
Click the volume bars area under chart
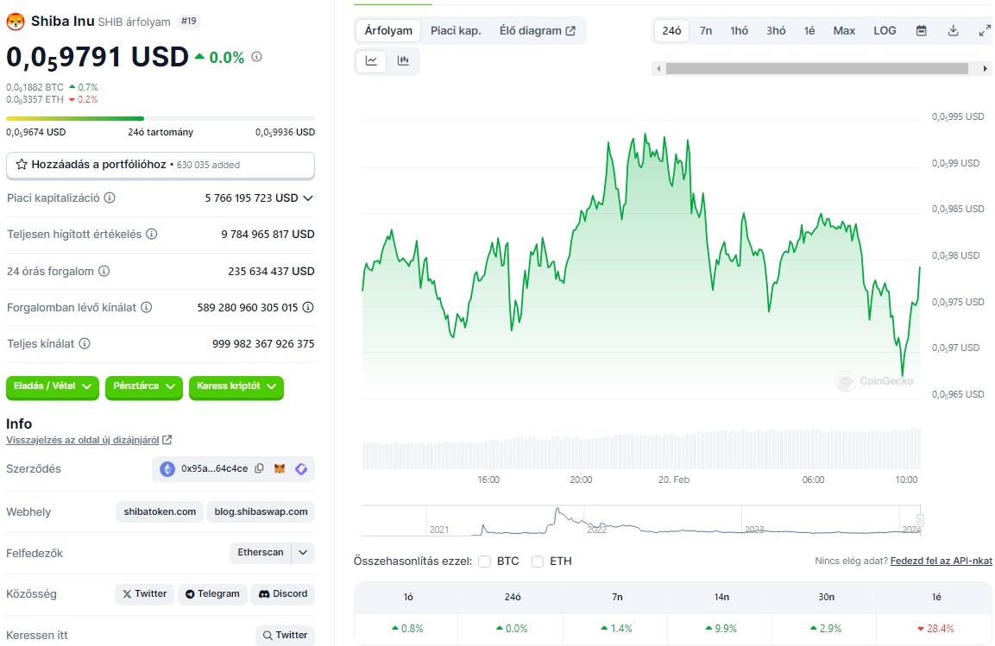(x=641, y=448)
